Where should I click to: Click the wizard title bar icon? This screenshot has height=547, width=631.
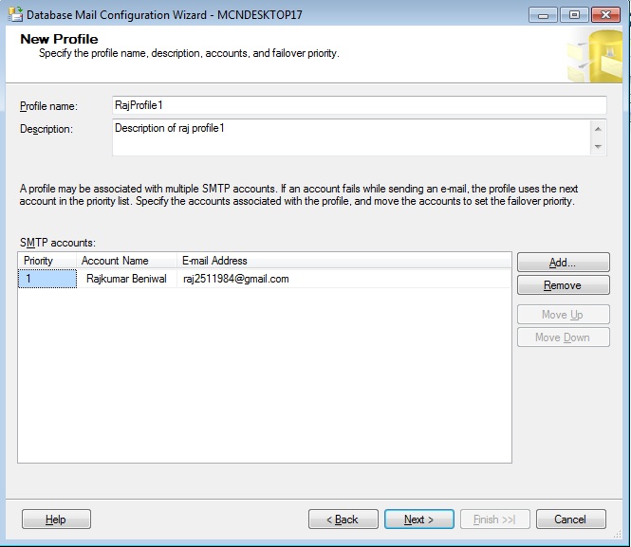(x=16, y=14)
